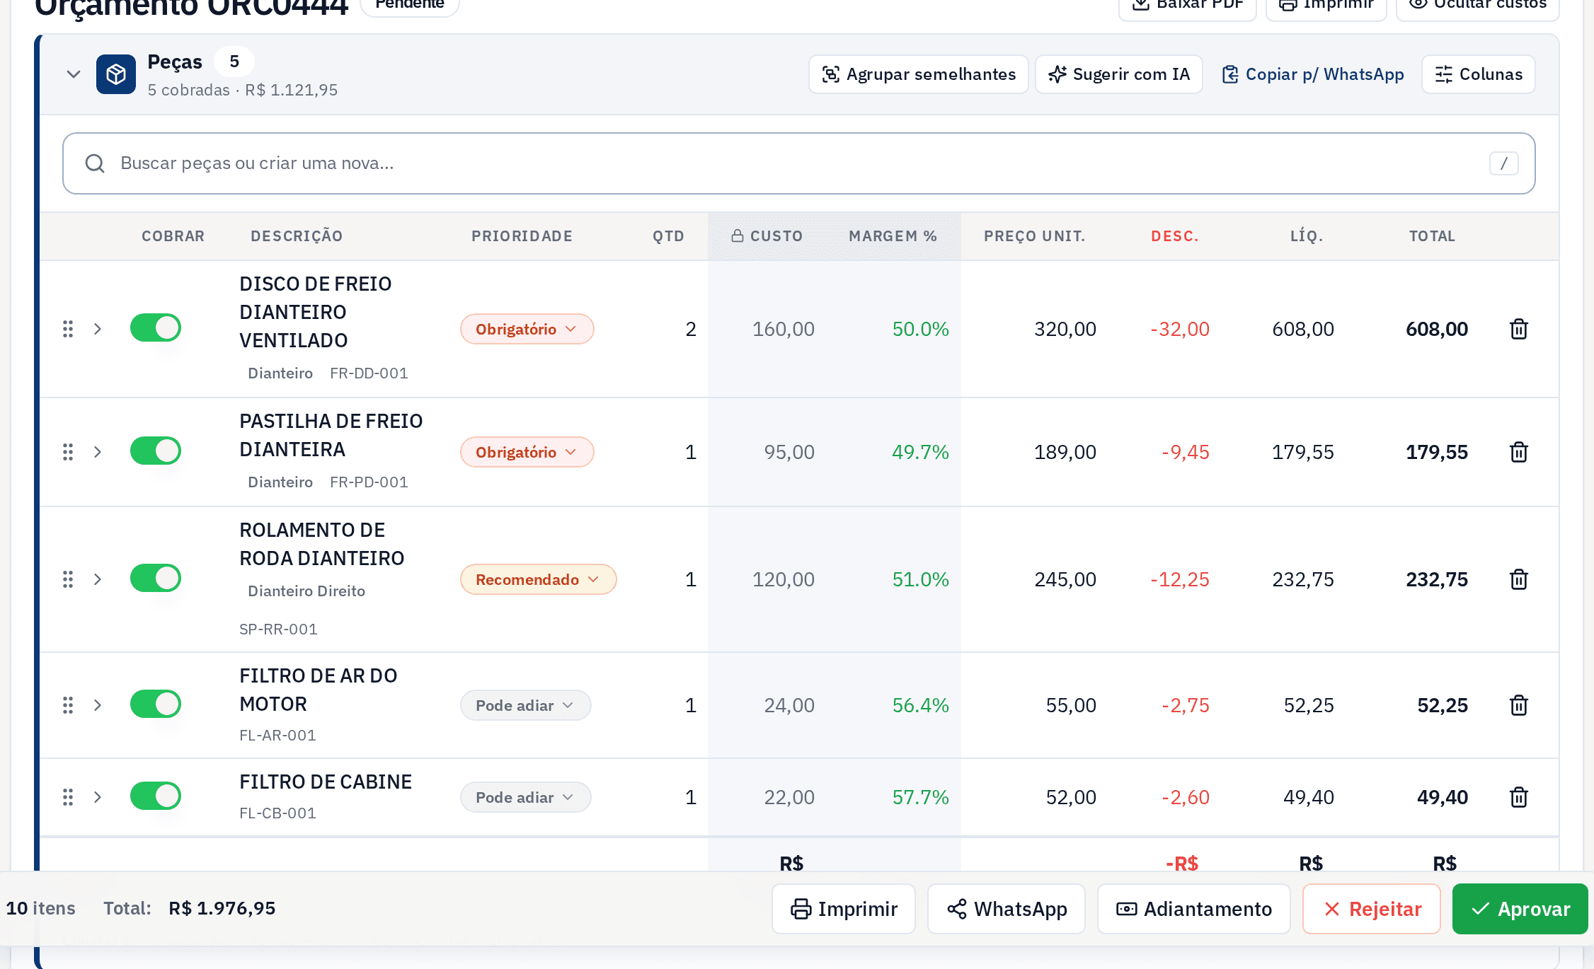
Task: Toggle cobrar for PASTILHA DE FREIO DIANTEIRA
Action: coord(156,451)
